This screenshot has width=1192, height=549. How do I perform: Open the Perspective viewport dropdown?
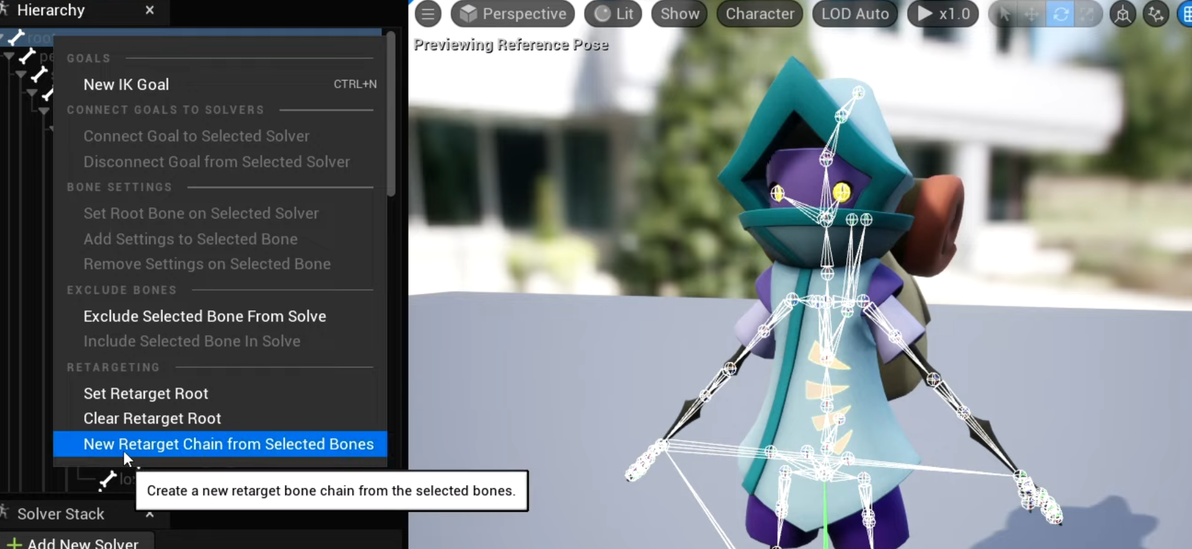point(513,14)
